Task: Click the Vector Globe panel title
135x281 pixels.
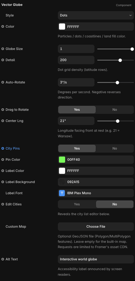Action: [12, 5]
